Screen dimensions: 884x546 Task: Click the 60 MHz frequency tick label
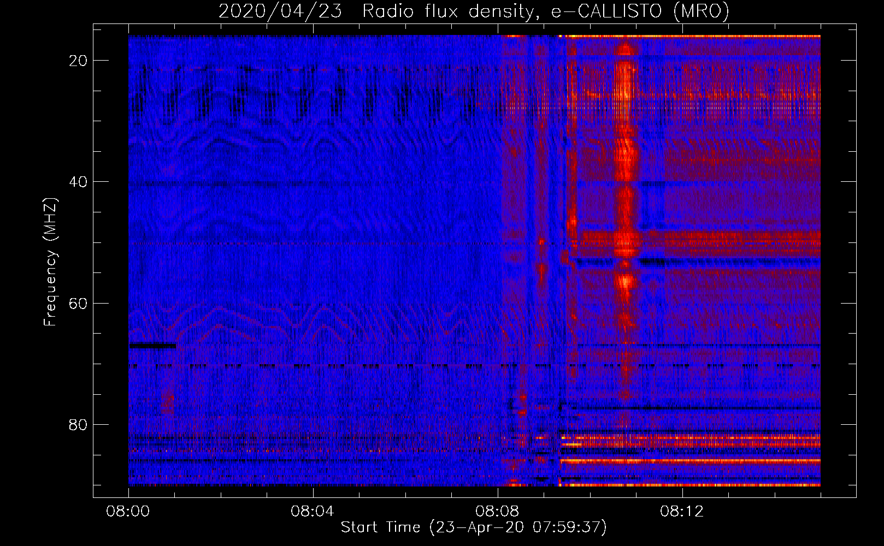[78, 304]
